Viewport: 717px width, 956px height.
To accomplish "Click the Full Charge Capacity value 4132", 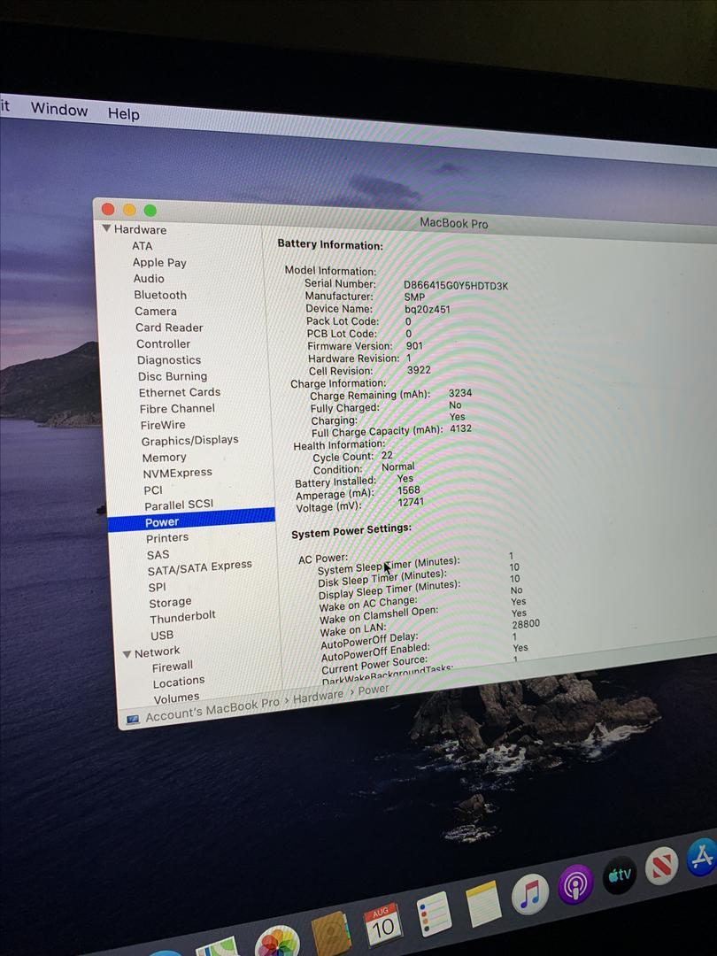I will (x=461, y=428).
